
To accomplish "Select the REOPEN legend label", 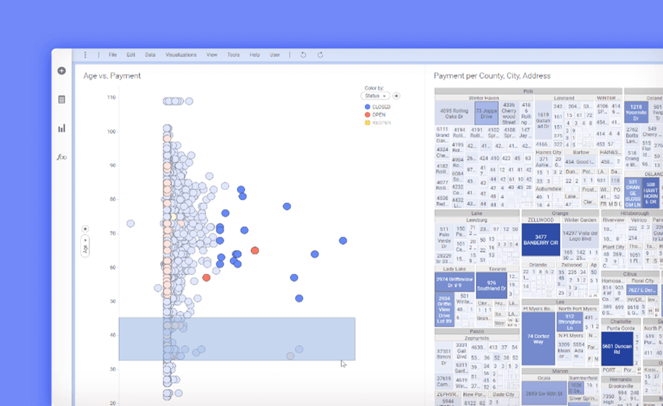I will point(381,122).
